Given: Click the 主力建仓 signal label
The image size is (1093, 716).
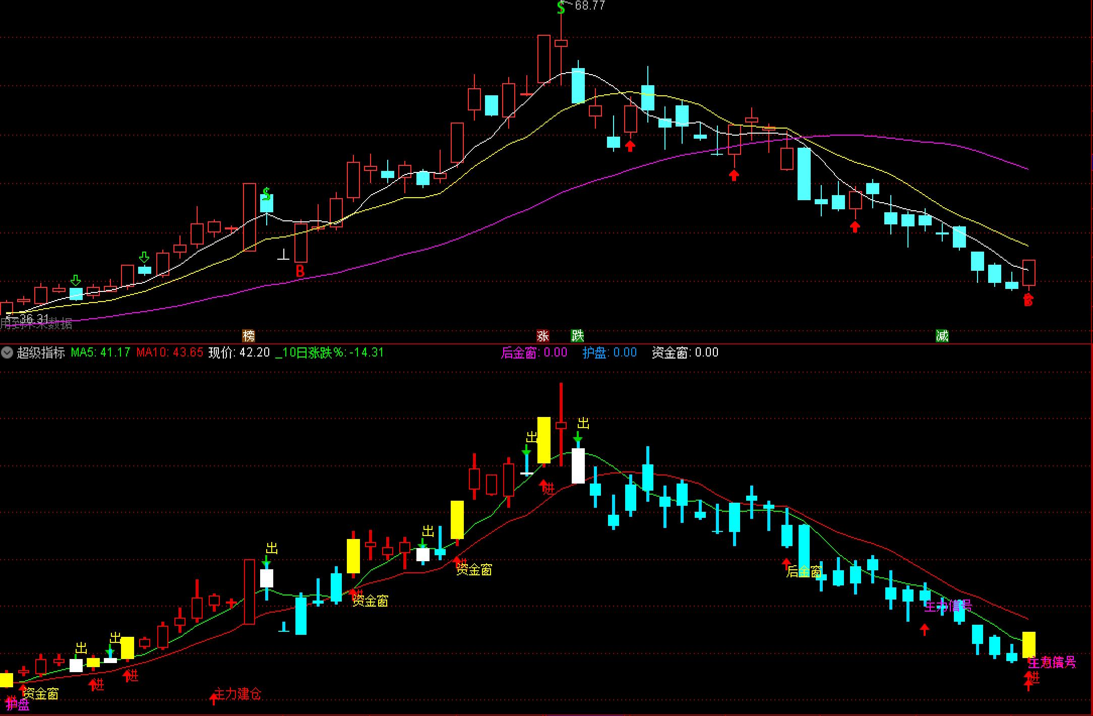Looking at the screenshot, I should click(x=238, y=694).
